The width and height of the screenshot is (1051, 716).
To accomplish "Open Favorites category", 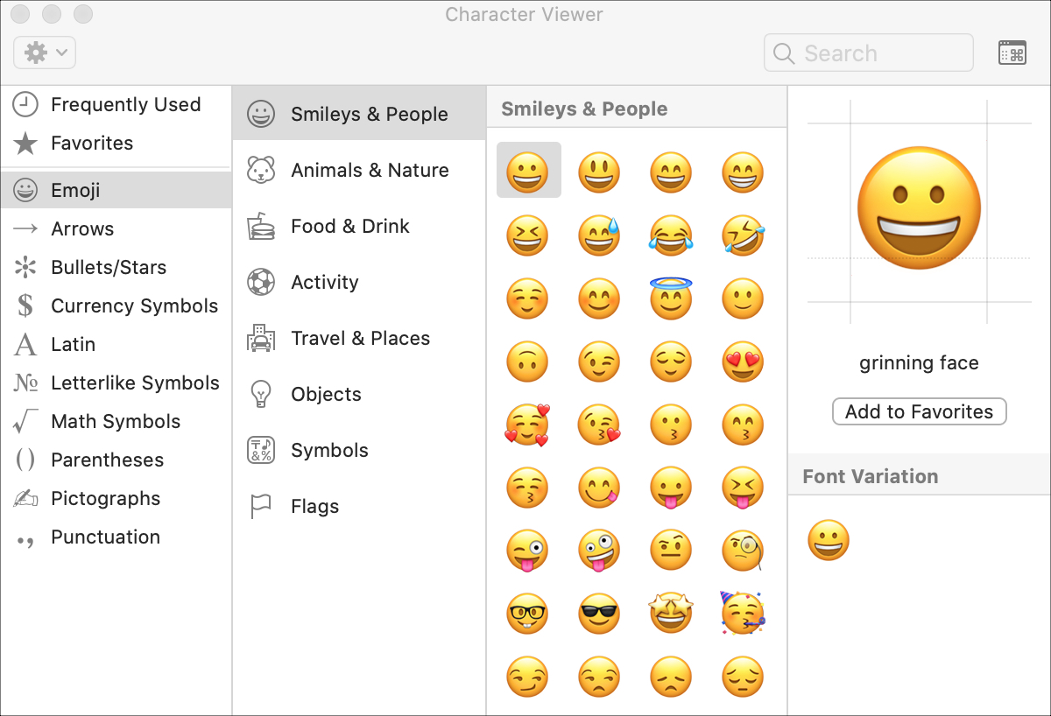I will [116, 143].
